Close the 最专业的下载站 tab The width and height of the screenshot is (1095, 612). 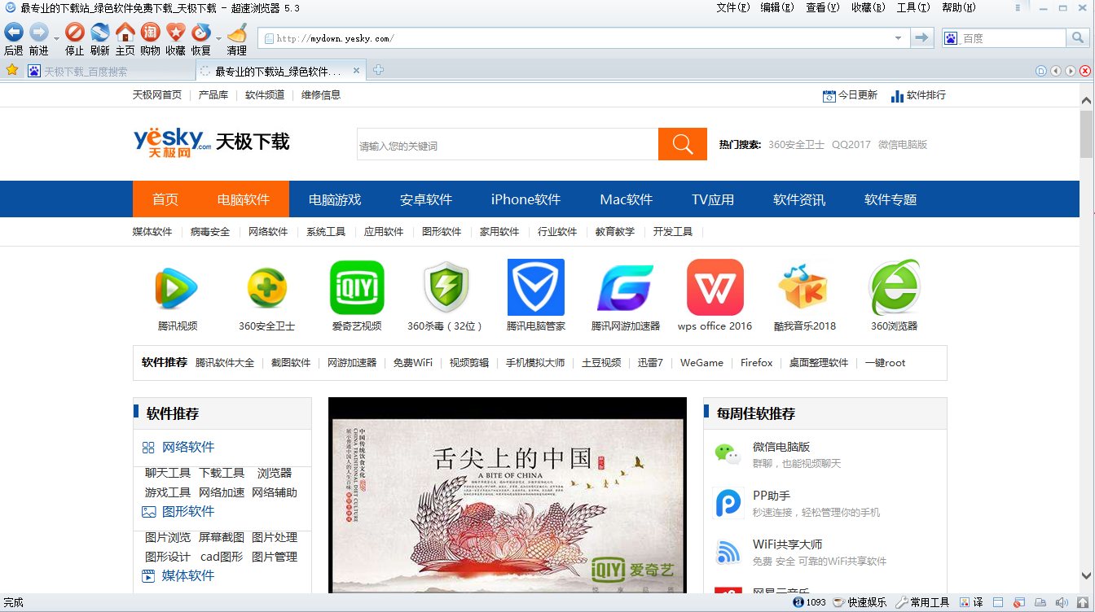(356, 71)
